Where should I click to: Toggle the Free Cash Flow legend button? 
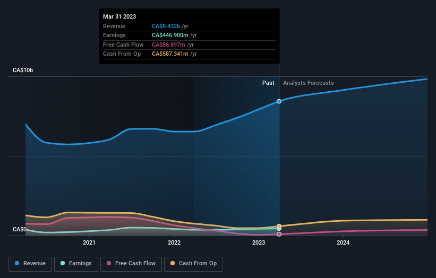click(x=131, y=264)
